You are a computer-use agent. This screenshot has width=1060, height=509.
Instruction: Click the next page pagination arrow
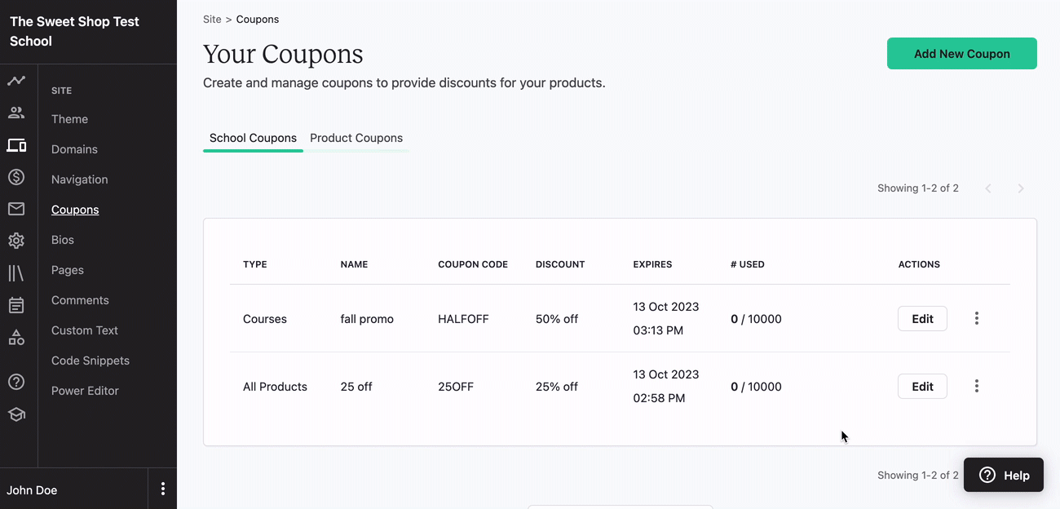(x=1021, y=188)
